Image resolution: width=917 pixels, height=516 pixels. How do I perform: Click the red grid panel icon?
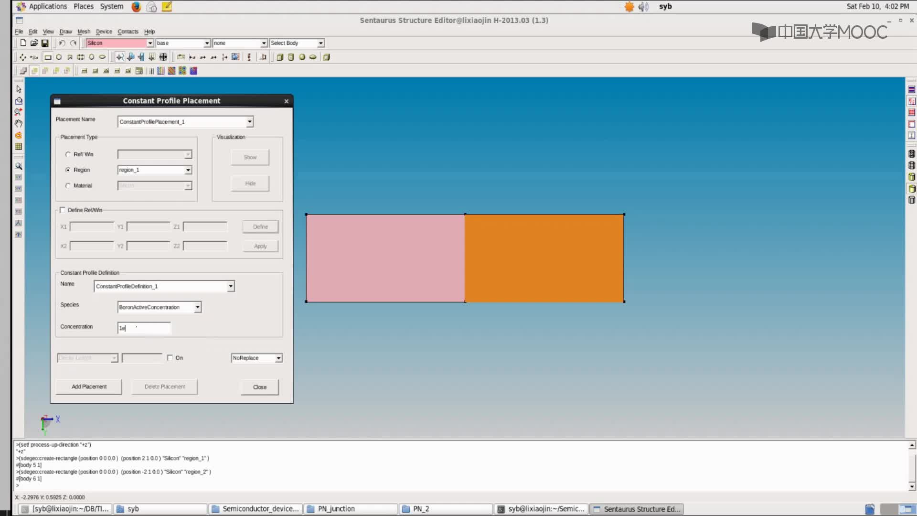click(x=912, y=113)
